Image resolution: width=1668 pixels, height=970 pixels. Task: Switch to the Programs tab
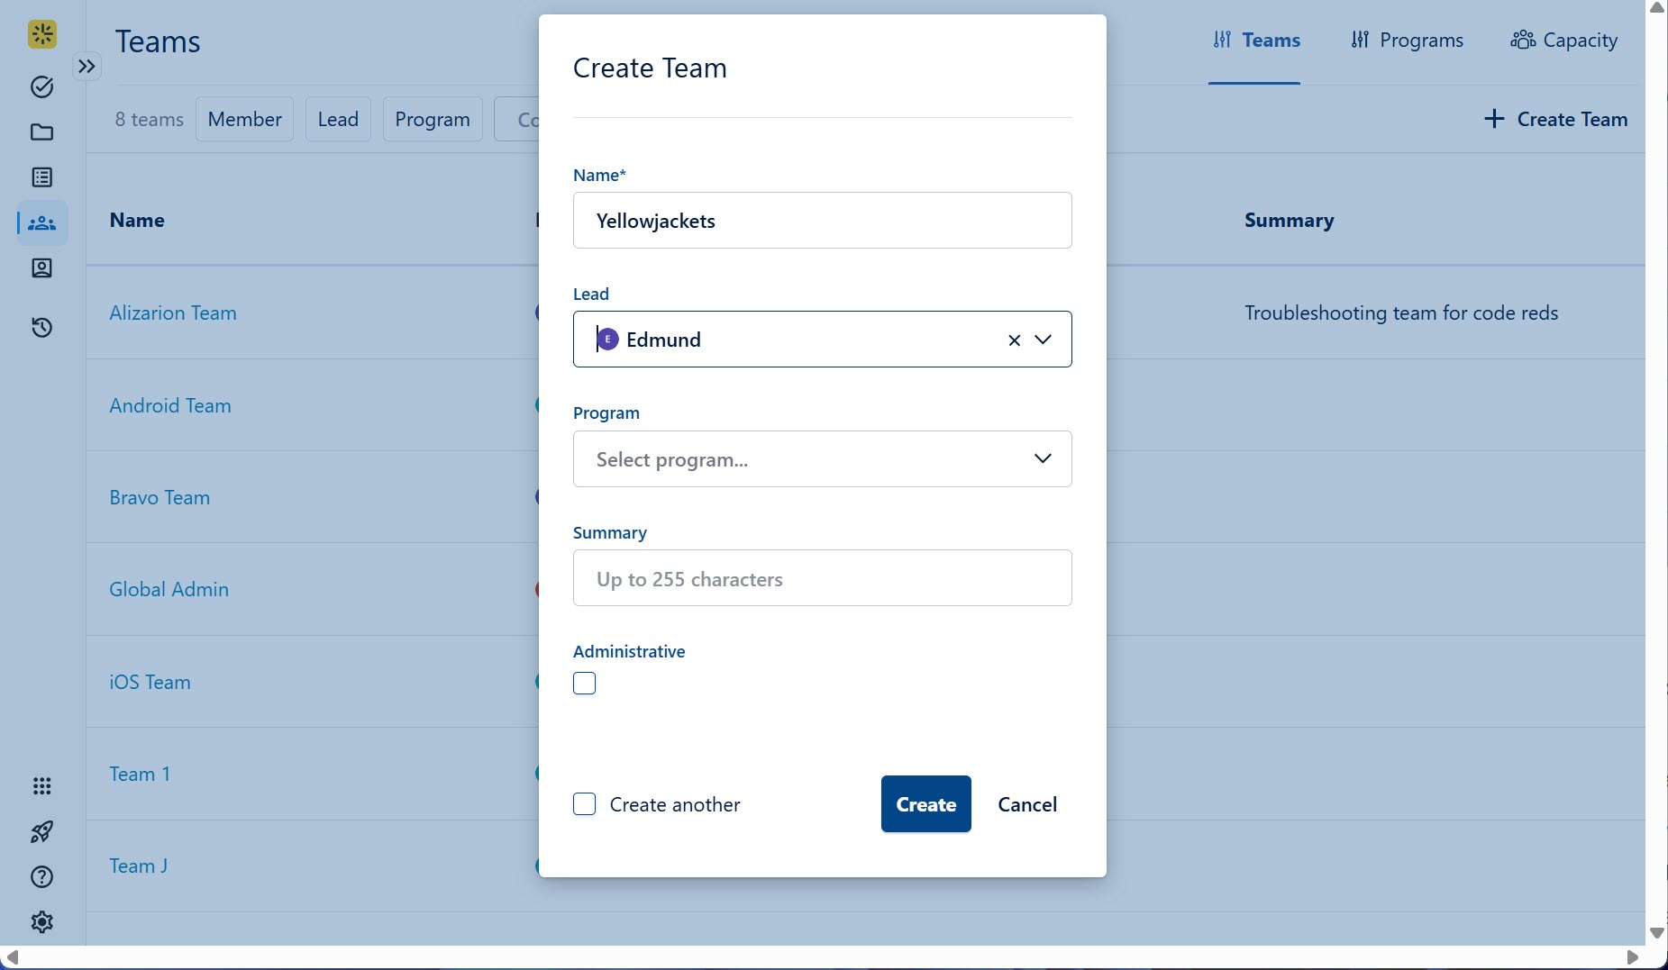1406,40
